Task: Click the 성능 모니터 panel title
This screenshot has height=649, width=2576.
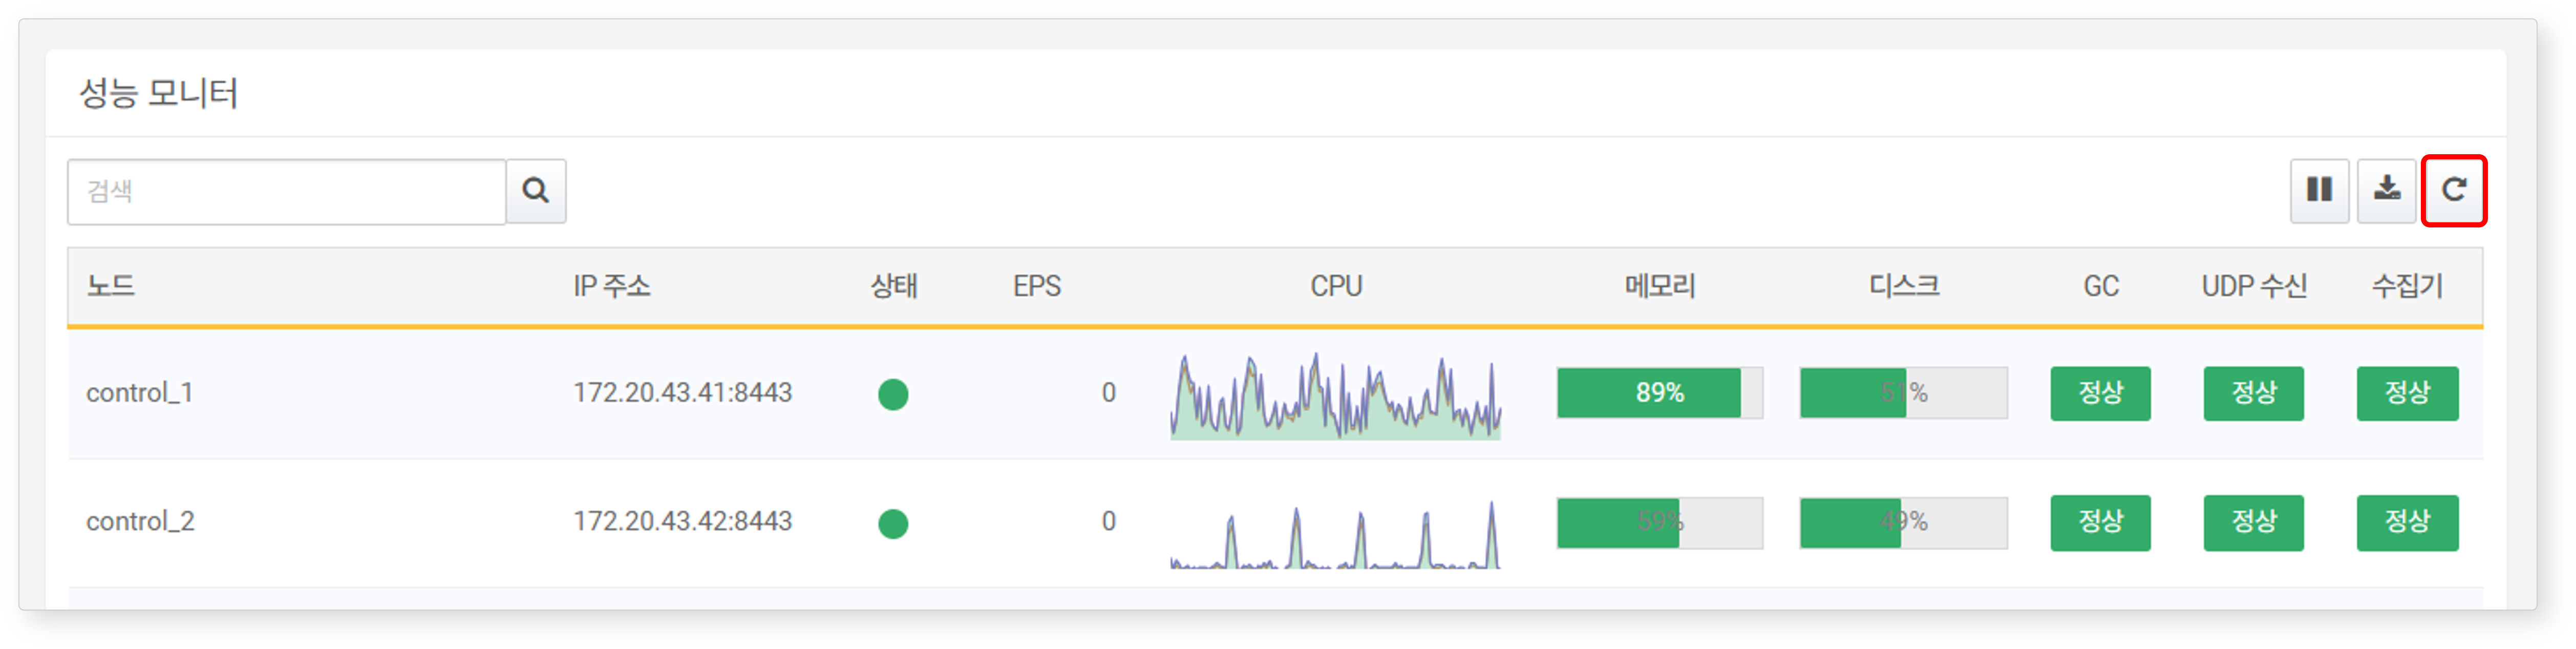Action: pos(158,94)
